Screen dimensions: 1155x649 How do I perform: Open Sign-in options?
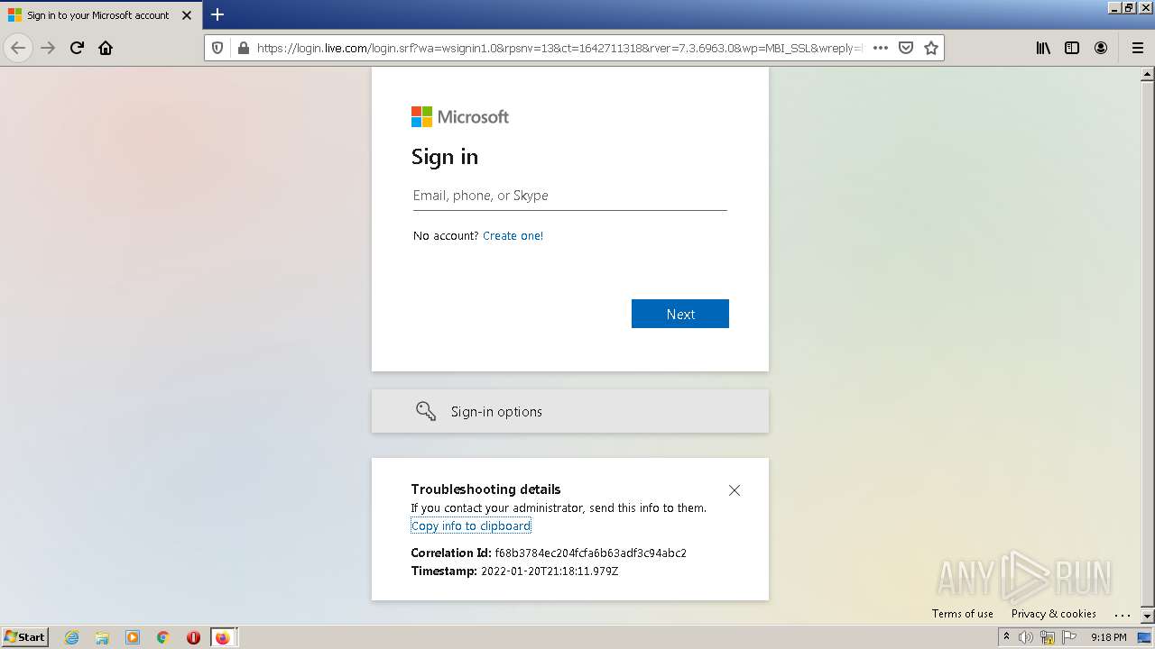(570, 411)
